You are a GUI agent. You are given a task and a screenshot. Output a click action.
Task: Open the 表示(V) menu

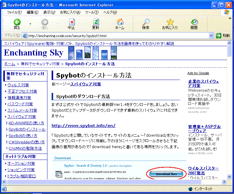coord(49,12)
